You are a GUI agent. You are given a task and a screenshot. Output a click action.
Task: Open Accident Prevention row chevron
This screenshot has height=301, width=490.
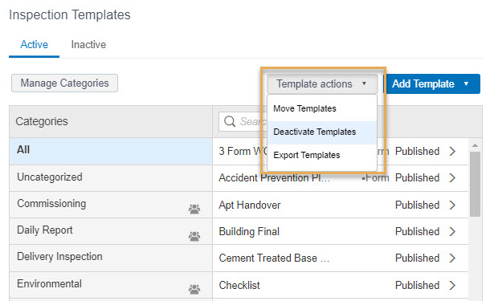click(452, 178)
